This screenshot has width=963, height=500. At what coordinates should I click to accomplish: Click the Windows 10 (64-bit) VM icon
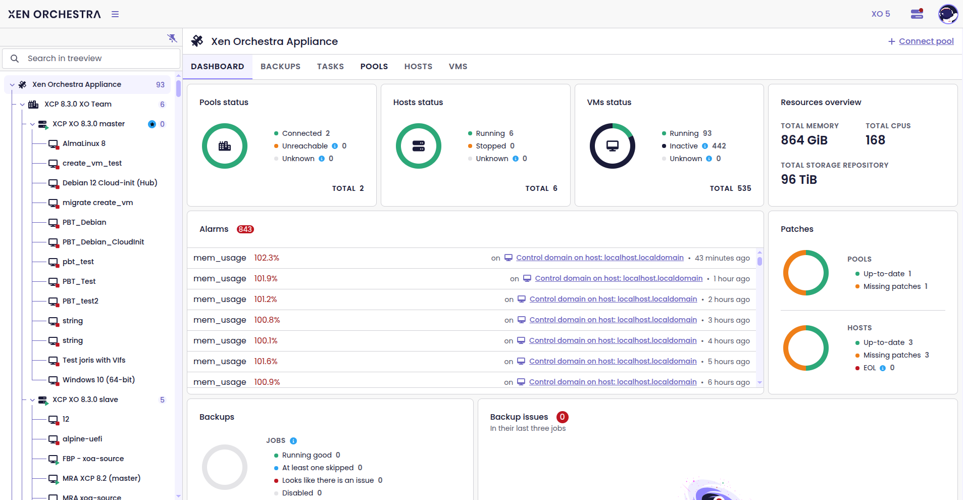(x=54, y=380)
